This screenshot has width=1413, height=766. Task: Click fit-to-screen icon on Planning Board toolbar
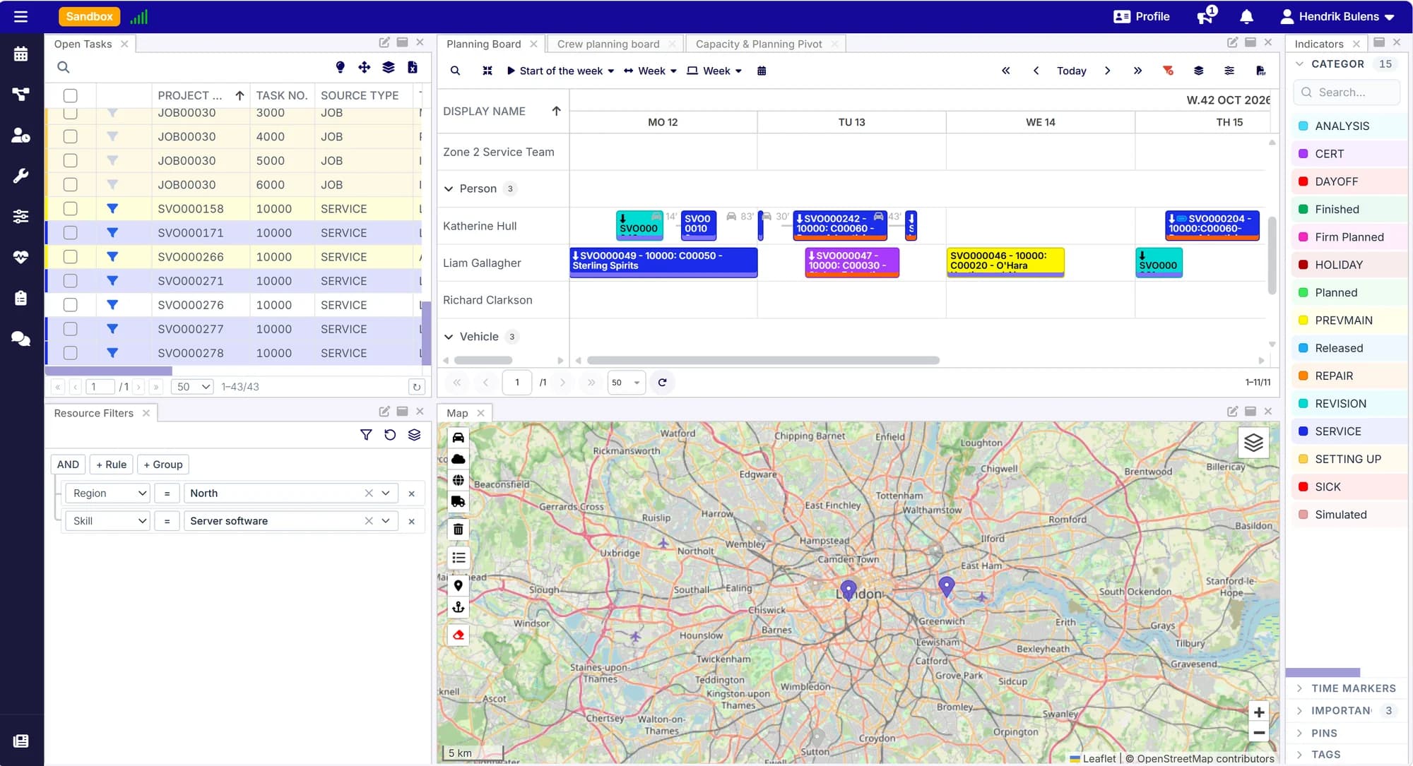click(x=487, y=71)
